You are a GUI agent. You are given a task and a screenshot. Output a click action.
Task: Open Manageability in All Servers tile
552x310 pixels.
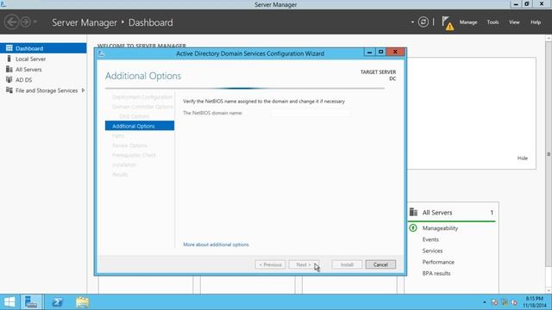point(440,228)
